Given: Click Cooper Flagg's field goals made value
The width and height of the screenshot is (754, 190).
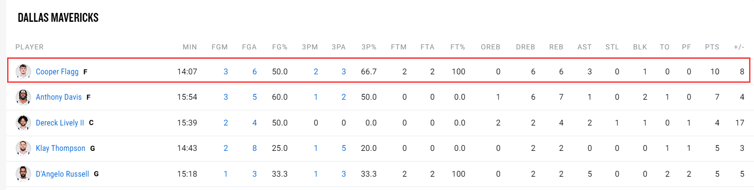Looking at the screenshot, I should tap(226, 72).
